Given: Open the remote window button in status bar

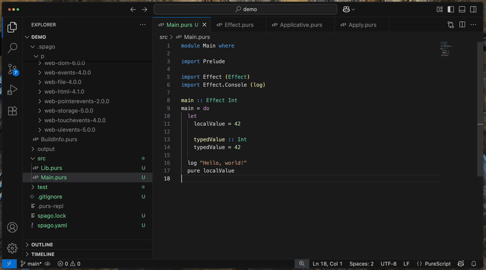Looking at the screenshot, I should click(9, 264).
